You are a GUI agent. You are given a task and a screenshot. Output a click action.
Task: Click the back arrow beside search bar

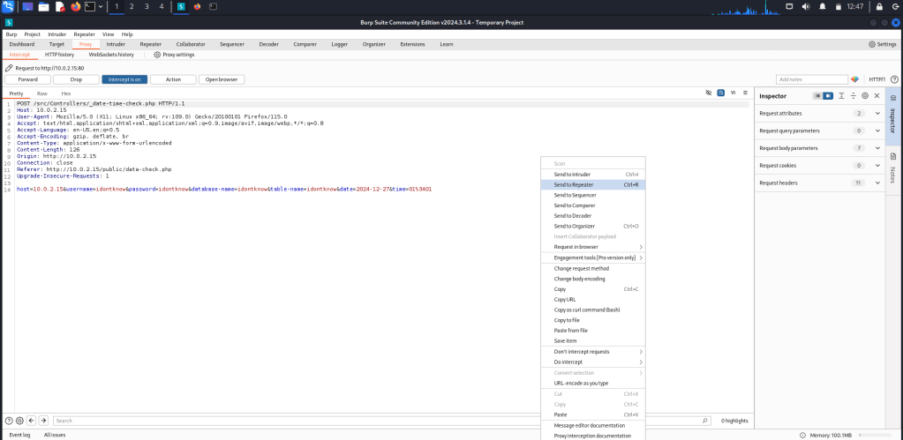tap(32, 421)
